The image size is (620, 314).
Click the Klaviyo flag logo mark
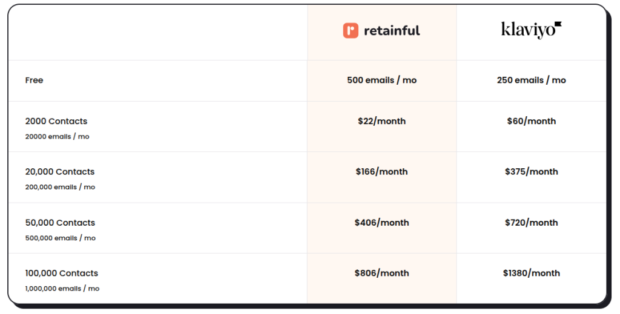click(x=558, y=24)
